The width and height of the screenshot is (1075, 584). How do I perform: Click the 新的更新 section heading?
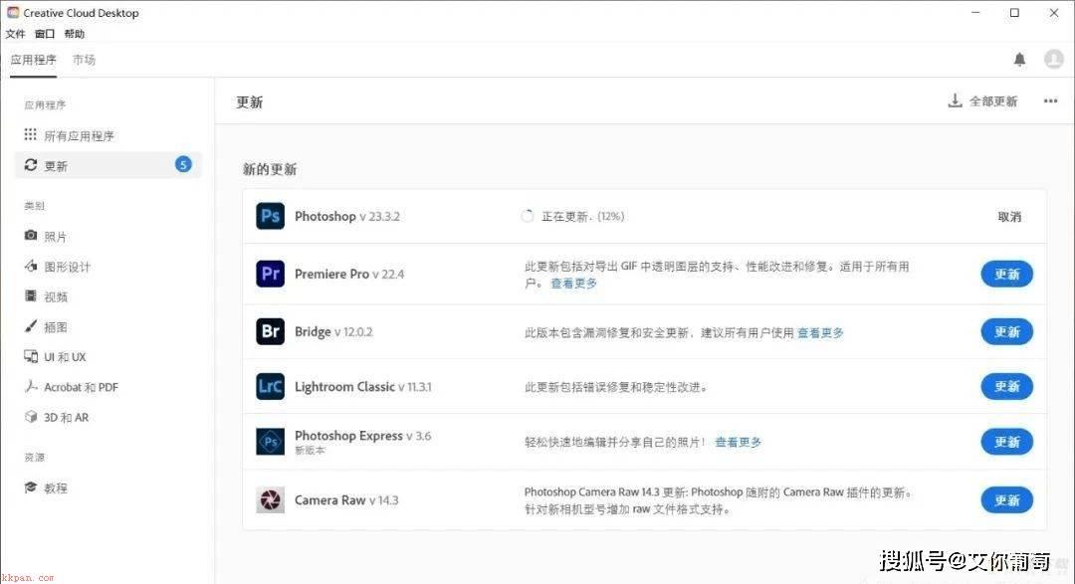tap(270, 169)
